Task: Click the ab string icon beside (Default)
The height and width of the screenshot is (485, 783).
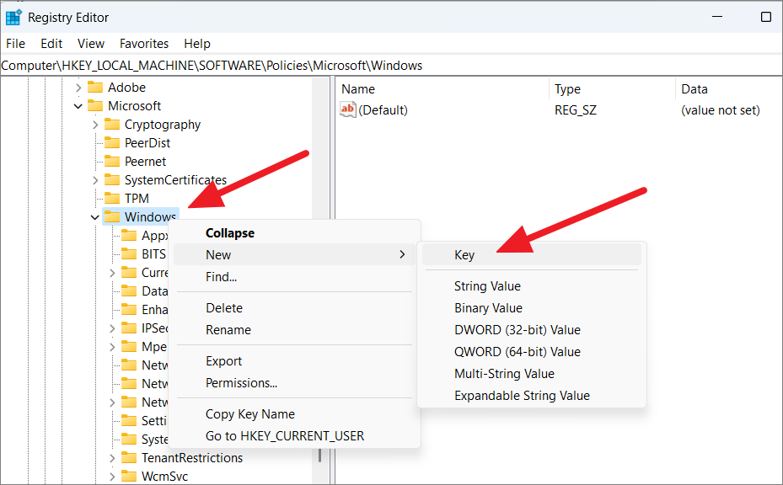Action: (347, 109)
